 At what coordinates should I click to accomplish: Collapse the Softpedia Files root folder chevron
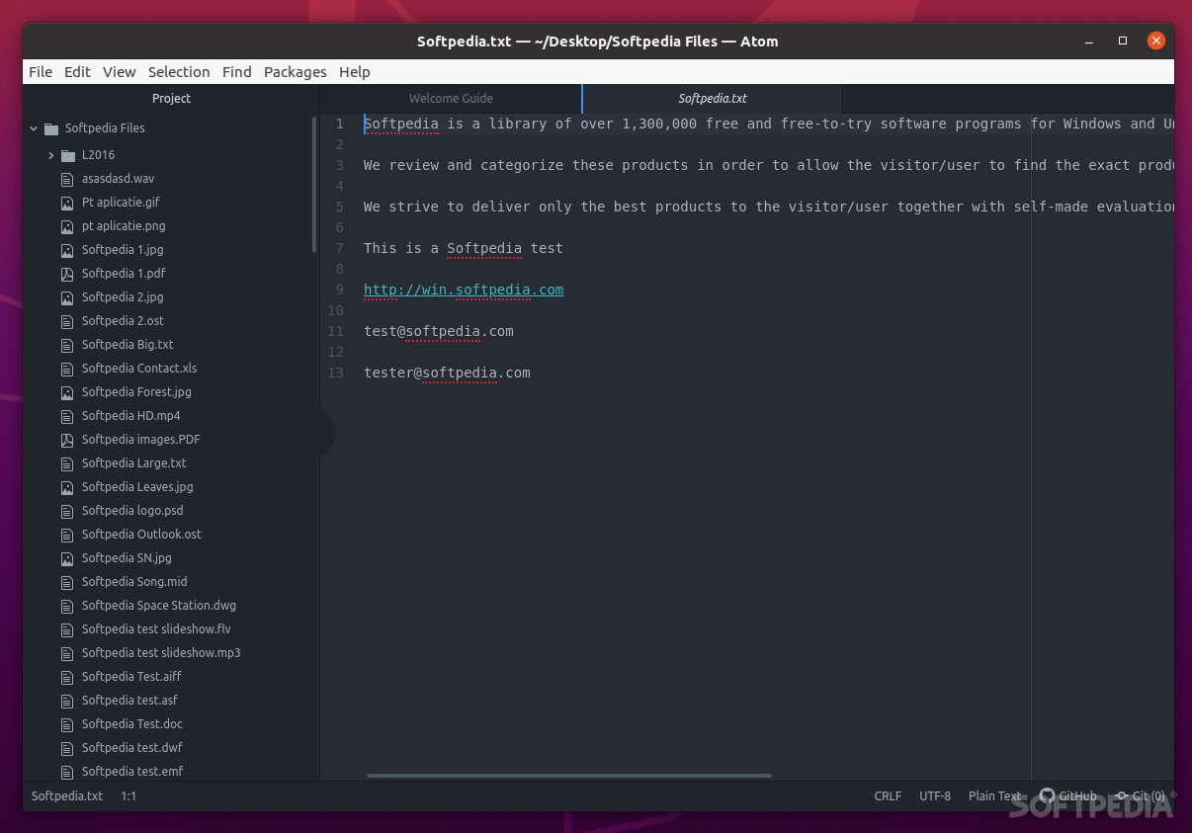[x=34, y=128]
